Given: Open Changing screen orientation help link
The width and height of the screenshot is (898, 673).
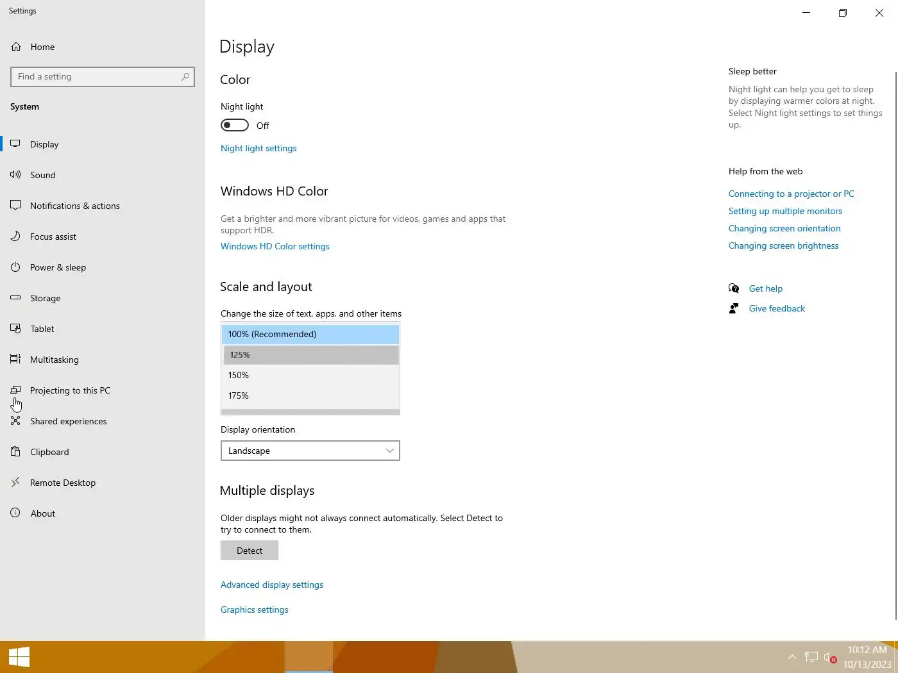Looking at the screenshot, I should pyautogui.click(x=784, y=228).
